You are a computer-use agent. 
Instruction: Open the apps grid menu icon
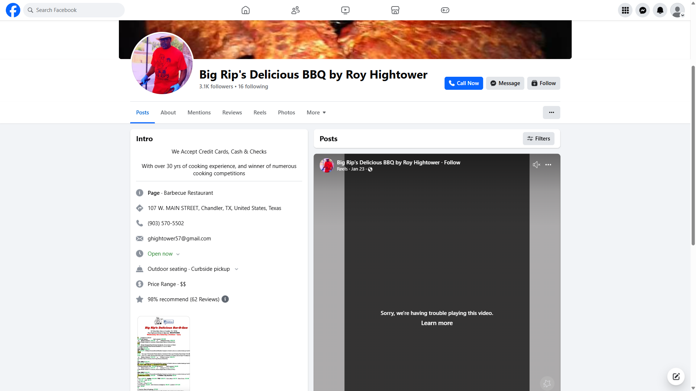click(625, 10)
